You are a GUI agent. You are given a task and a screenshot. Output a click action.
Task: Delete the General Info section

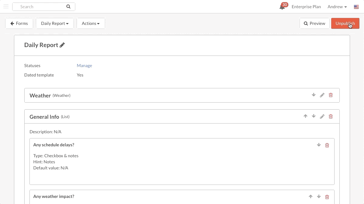[331, 116]
